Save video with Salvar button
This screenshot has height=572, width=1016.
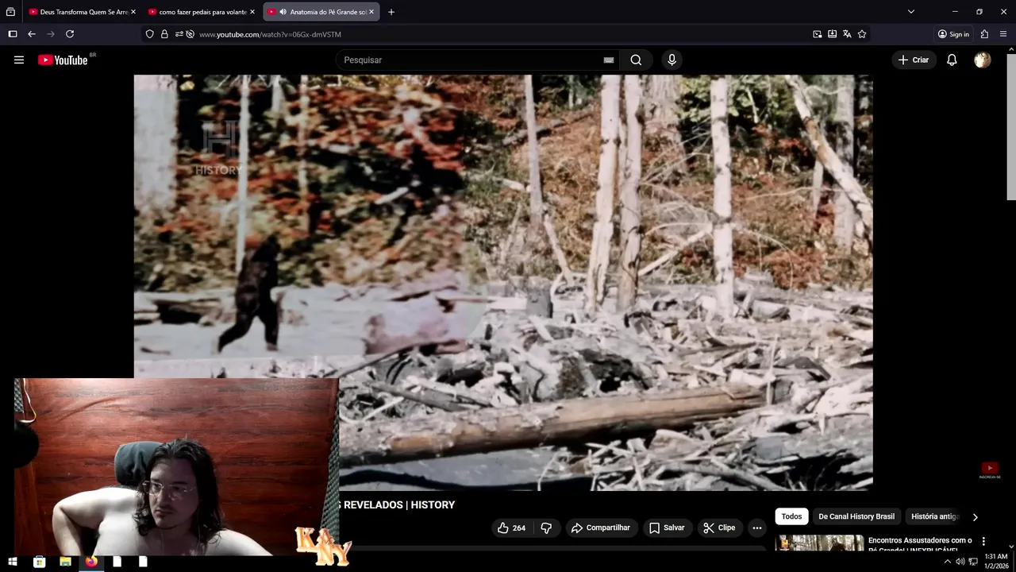(667, 528)
